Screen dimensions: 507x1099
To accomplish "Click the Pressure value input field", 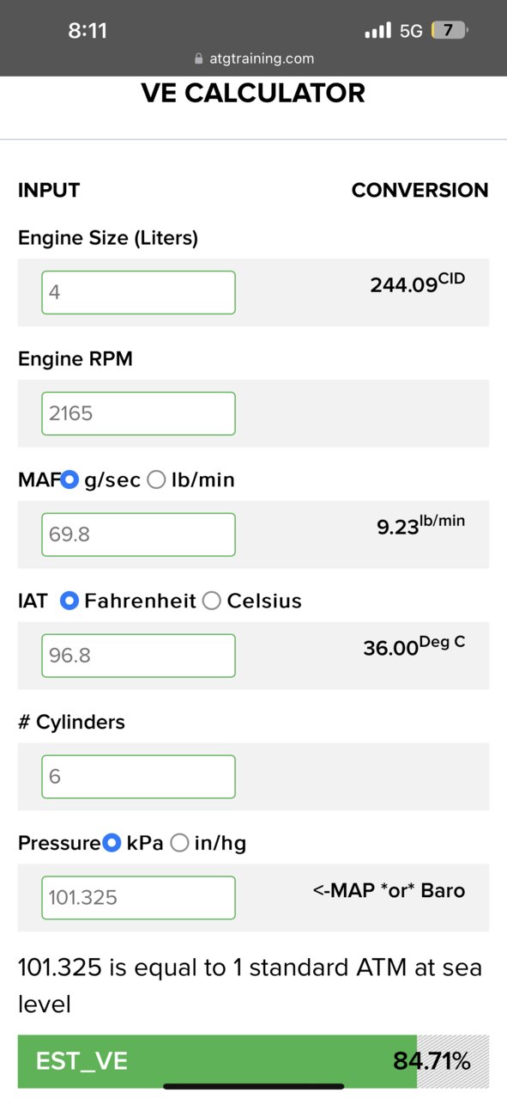I will (138, 898).
